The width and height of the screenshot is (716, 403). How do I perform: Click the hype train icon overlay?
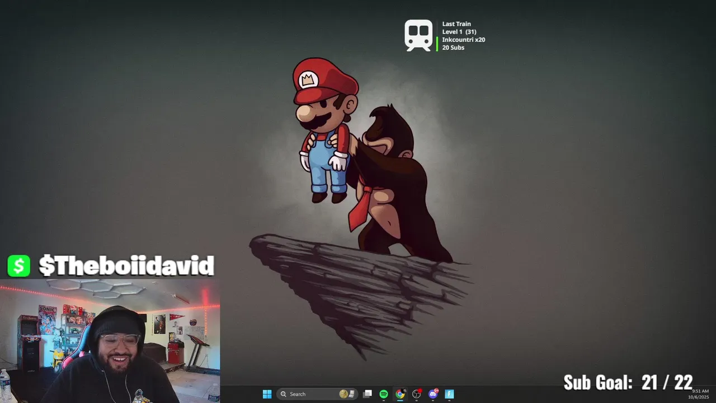pos(419,35)
